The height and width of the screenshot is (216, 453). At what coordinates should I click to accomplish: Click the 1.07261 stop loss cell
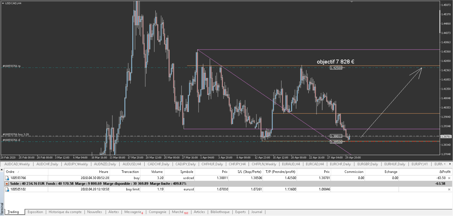(x=256, y=189)
